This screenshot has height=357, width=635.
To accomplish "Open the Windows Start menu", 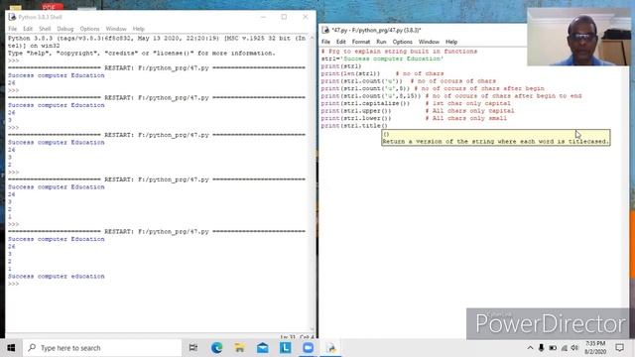I will coord(11,348).
